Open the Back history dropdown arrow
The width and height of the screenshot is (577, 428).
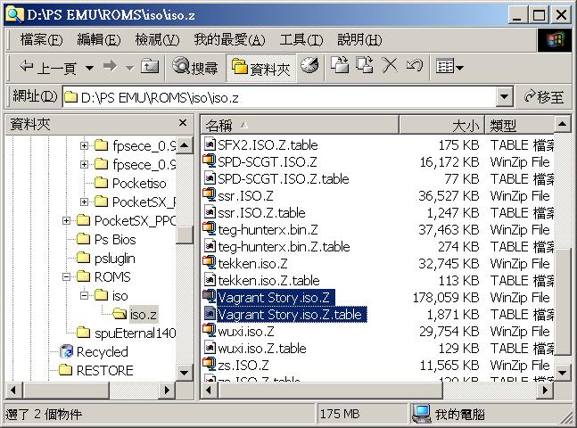coord(89,68)
